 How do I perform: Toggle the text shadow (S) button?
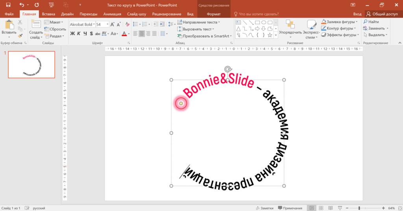pos(91,34)
